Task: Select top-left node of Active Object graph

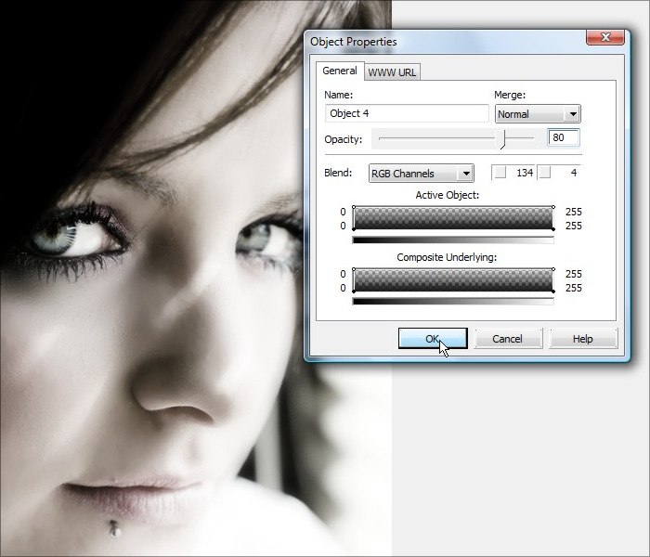Action: [x=354, y=208]
